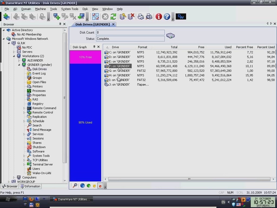This screenshot has width=277, height=208.
Task: Expand TCP Utilities node
Action: (24, 160)
